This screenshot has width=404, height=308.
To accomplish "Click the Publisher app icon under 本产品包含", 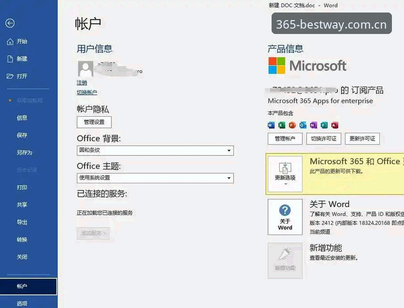I will click(324, 125).
